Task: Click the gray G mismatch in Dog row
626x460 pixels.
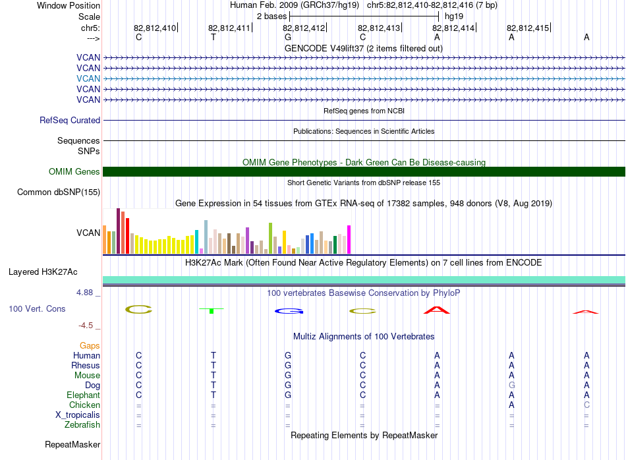Action: 511,385
